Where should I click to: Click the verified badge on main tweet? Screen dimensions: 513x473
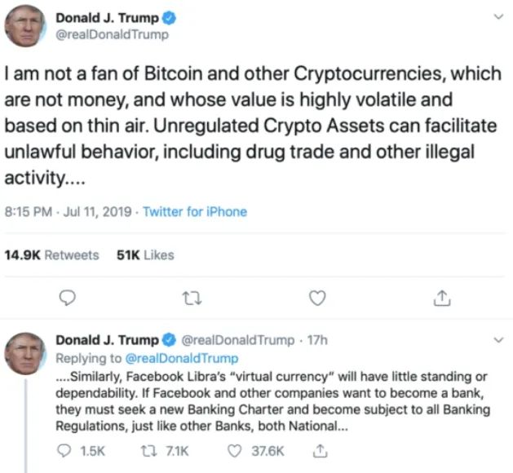(169, 18)
